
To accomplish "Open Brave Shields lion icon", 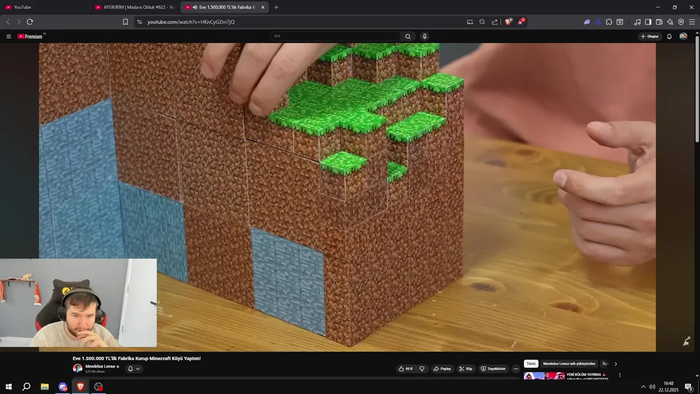I will click(x=508, y=22).
